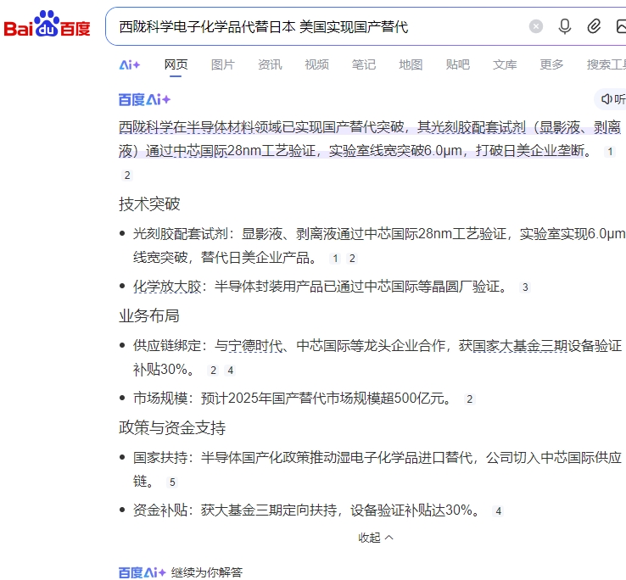Click the 资金补贴 bullet text
Viewport: 626px width, 580px height.
(306, 510)
